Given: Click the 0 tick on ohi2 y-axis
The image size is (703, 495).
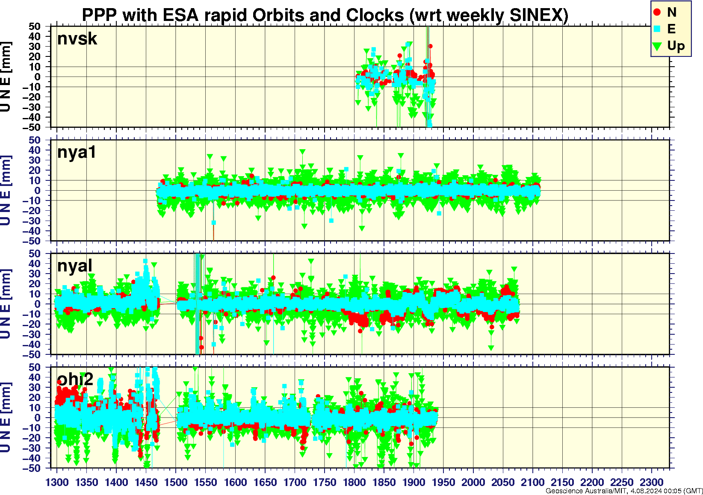Looking at the screenshot, I should tap(38, 418).
